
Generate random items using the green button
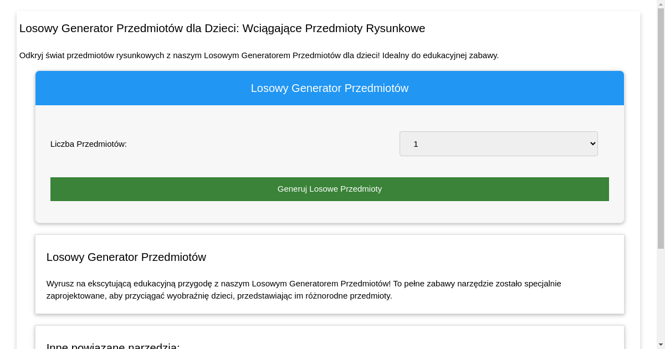(x=329, y=189)
